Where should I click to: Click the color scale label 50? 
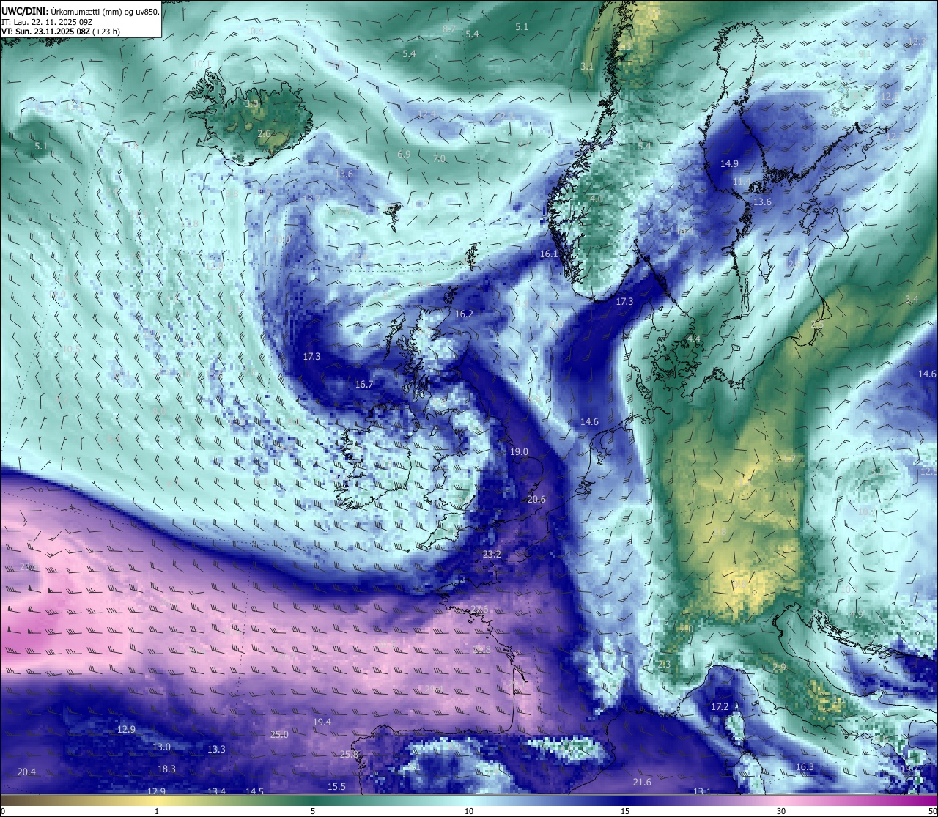[932, 811]
